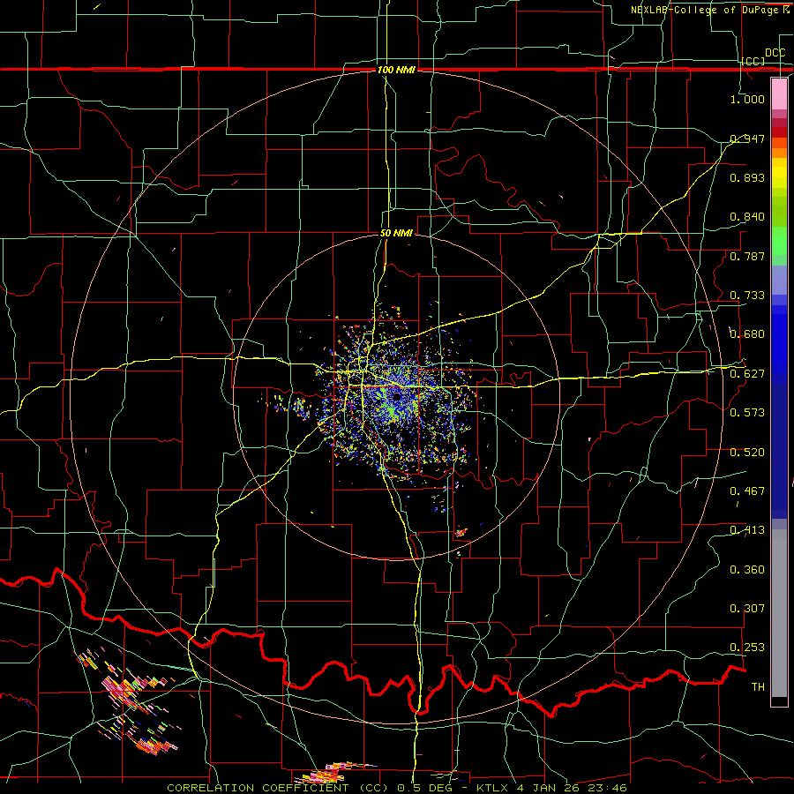Click the 0.840 legend value
This screenshot has height=794, width=794.
tap(747, 217)
